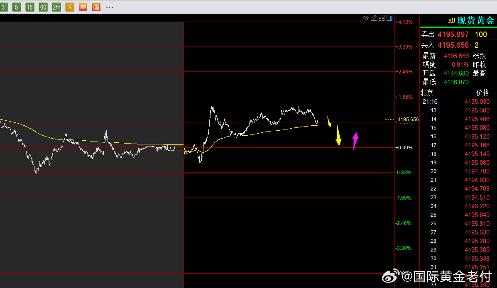497x288 pixels.
Task: Select tick price 4195.406 at :14
Action: tap(477, 119)
